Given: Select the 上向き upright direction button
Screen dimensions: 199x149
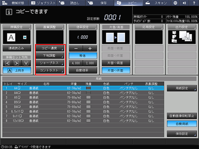Looking at the screenshot, I should click(x=17, y=71).
